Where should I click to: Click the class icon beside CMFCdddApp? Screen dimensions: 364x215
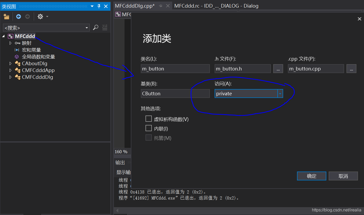pos(18,70)
